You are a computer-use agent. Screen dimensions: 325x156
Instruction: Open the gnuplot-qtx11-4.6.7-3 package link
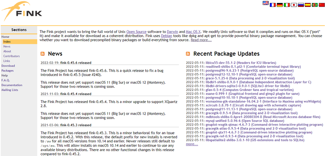tap(259, 132)
